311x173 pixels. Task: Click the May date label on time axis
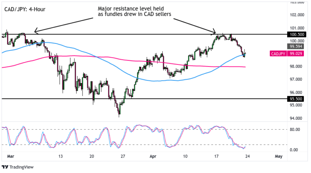point(278,156)
